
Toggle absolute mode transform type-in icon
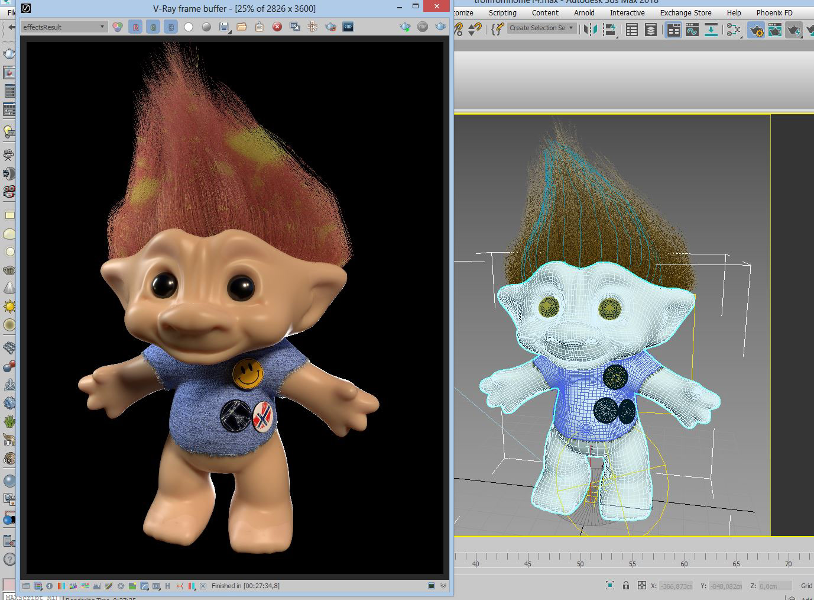click(642, 585)
